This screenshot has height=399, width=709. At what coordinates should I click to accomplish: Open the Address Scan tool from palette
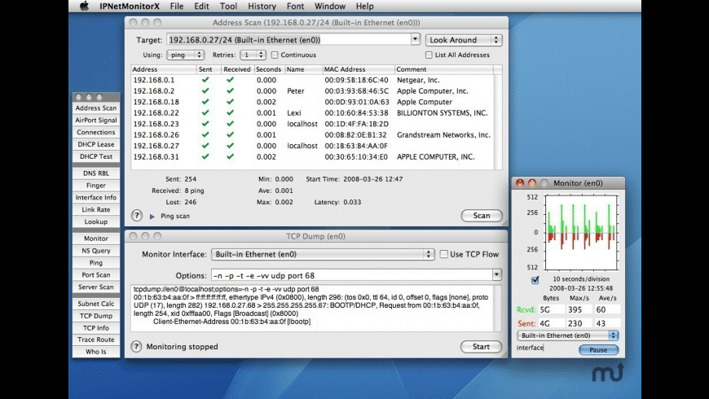tap(96, 108)
